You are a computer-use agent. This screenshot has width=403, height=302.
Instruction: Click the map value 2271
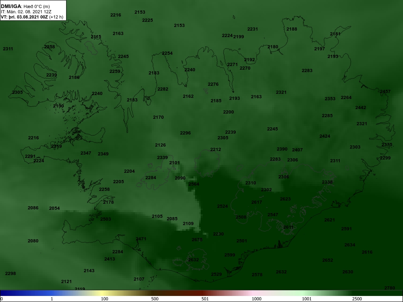coord(233,64)
